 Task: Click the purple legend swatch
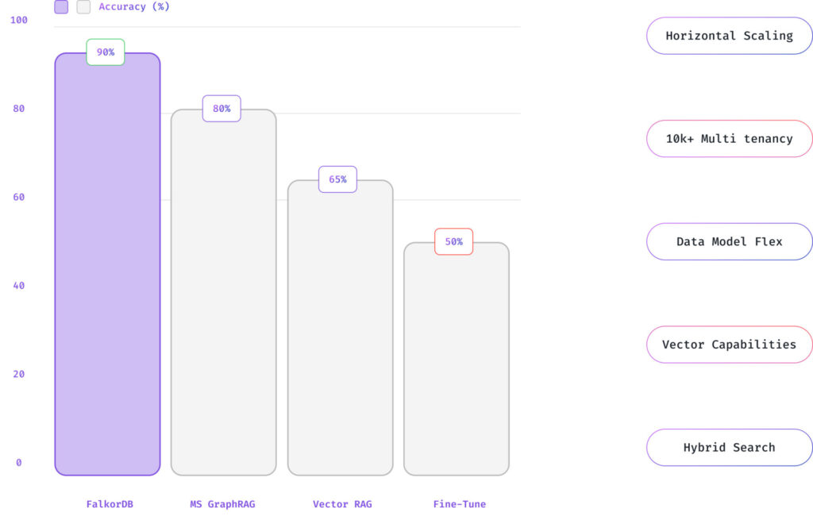[x=61, y=7]
